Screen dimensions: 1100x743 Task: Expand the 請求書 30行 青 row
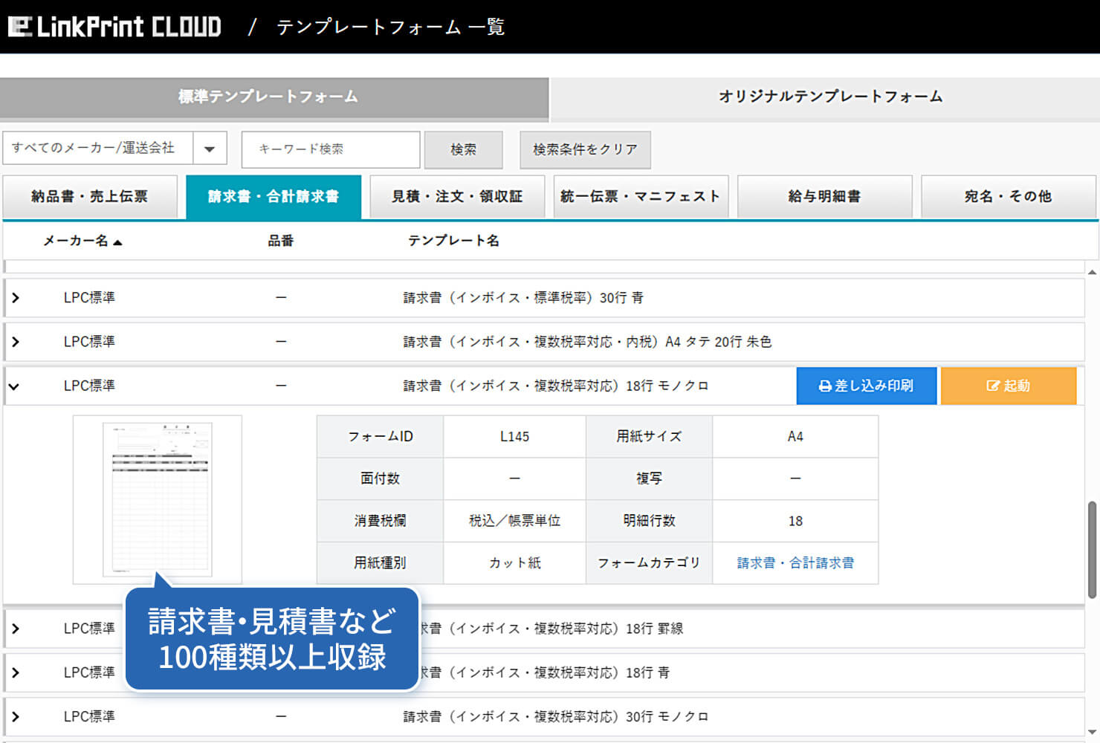[x=15, y=297]
